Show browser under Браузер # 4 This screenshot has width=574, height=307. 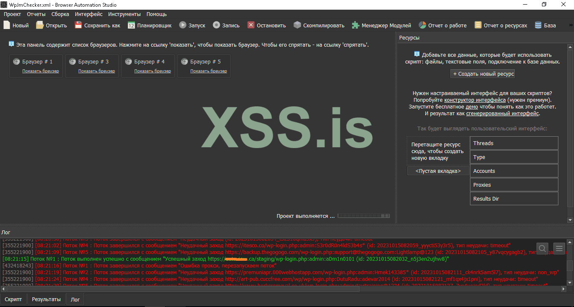pos(152,71)
